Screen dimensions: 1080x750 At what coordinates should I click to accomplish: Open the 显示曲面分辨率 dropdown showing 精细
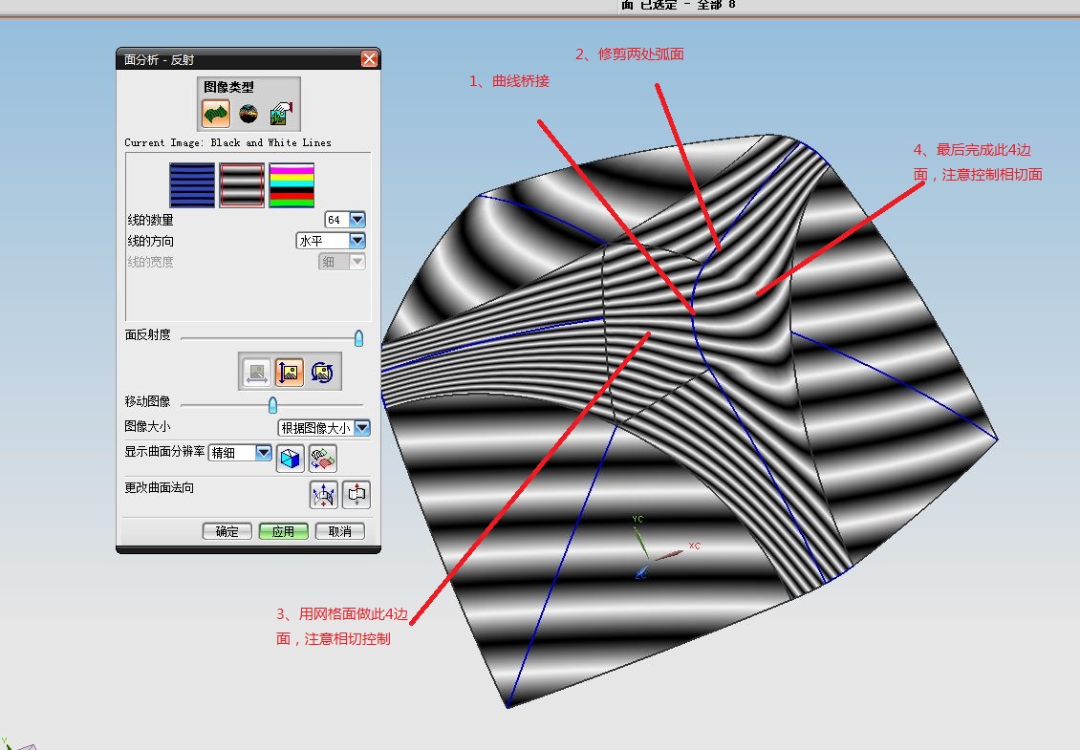click(x=241, y=453)
